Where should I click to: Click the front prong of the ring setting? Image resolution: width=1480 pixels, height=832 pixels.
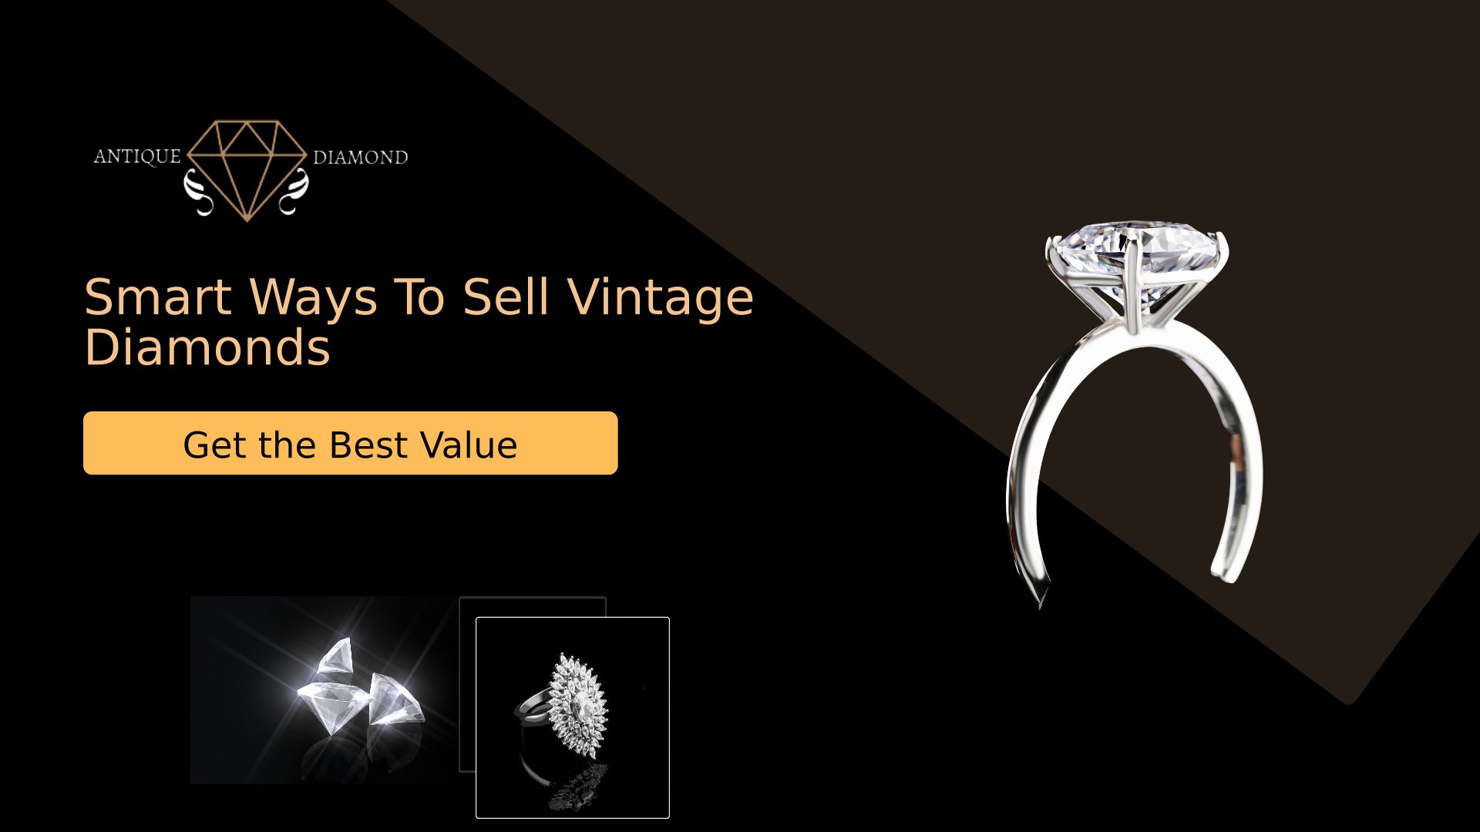[x=1132, y=285]
